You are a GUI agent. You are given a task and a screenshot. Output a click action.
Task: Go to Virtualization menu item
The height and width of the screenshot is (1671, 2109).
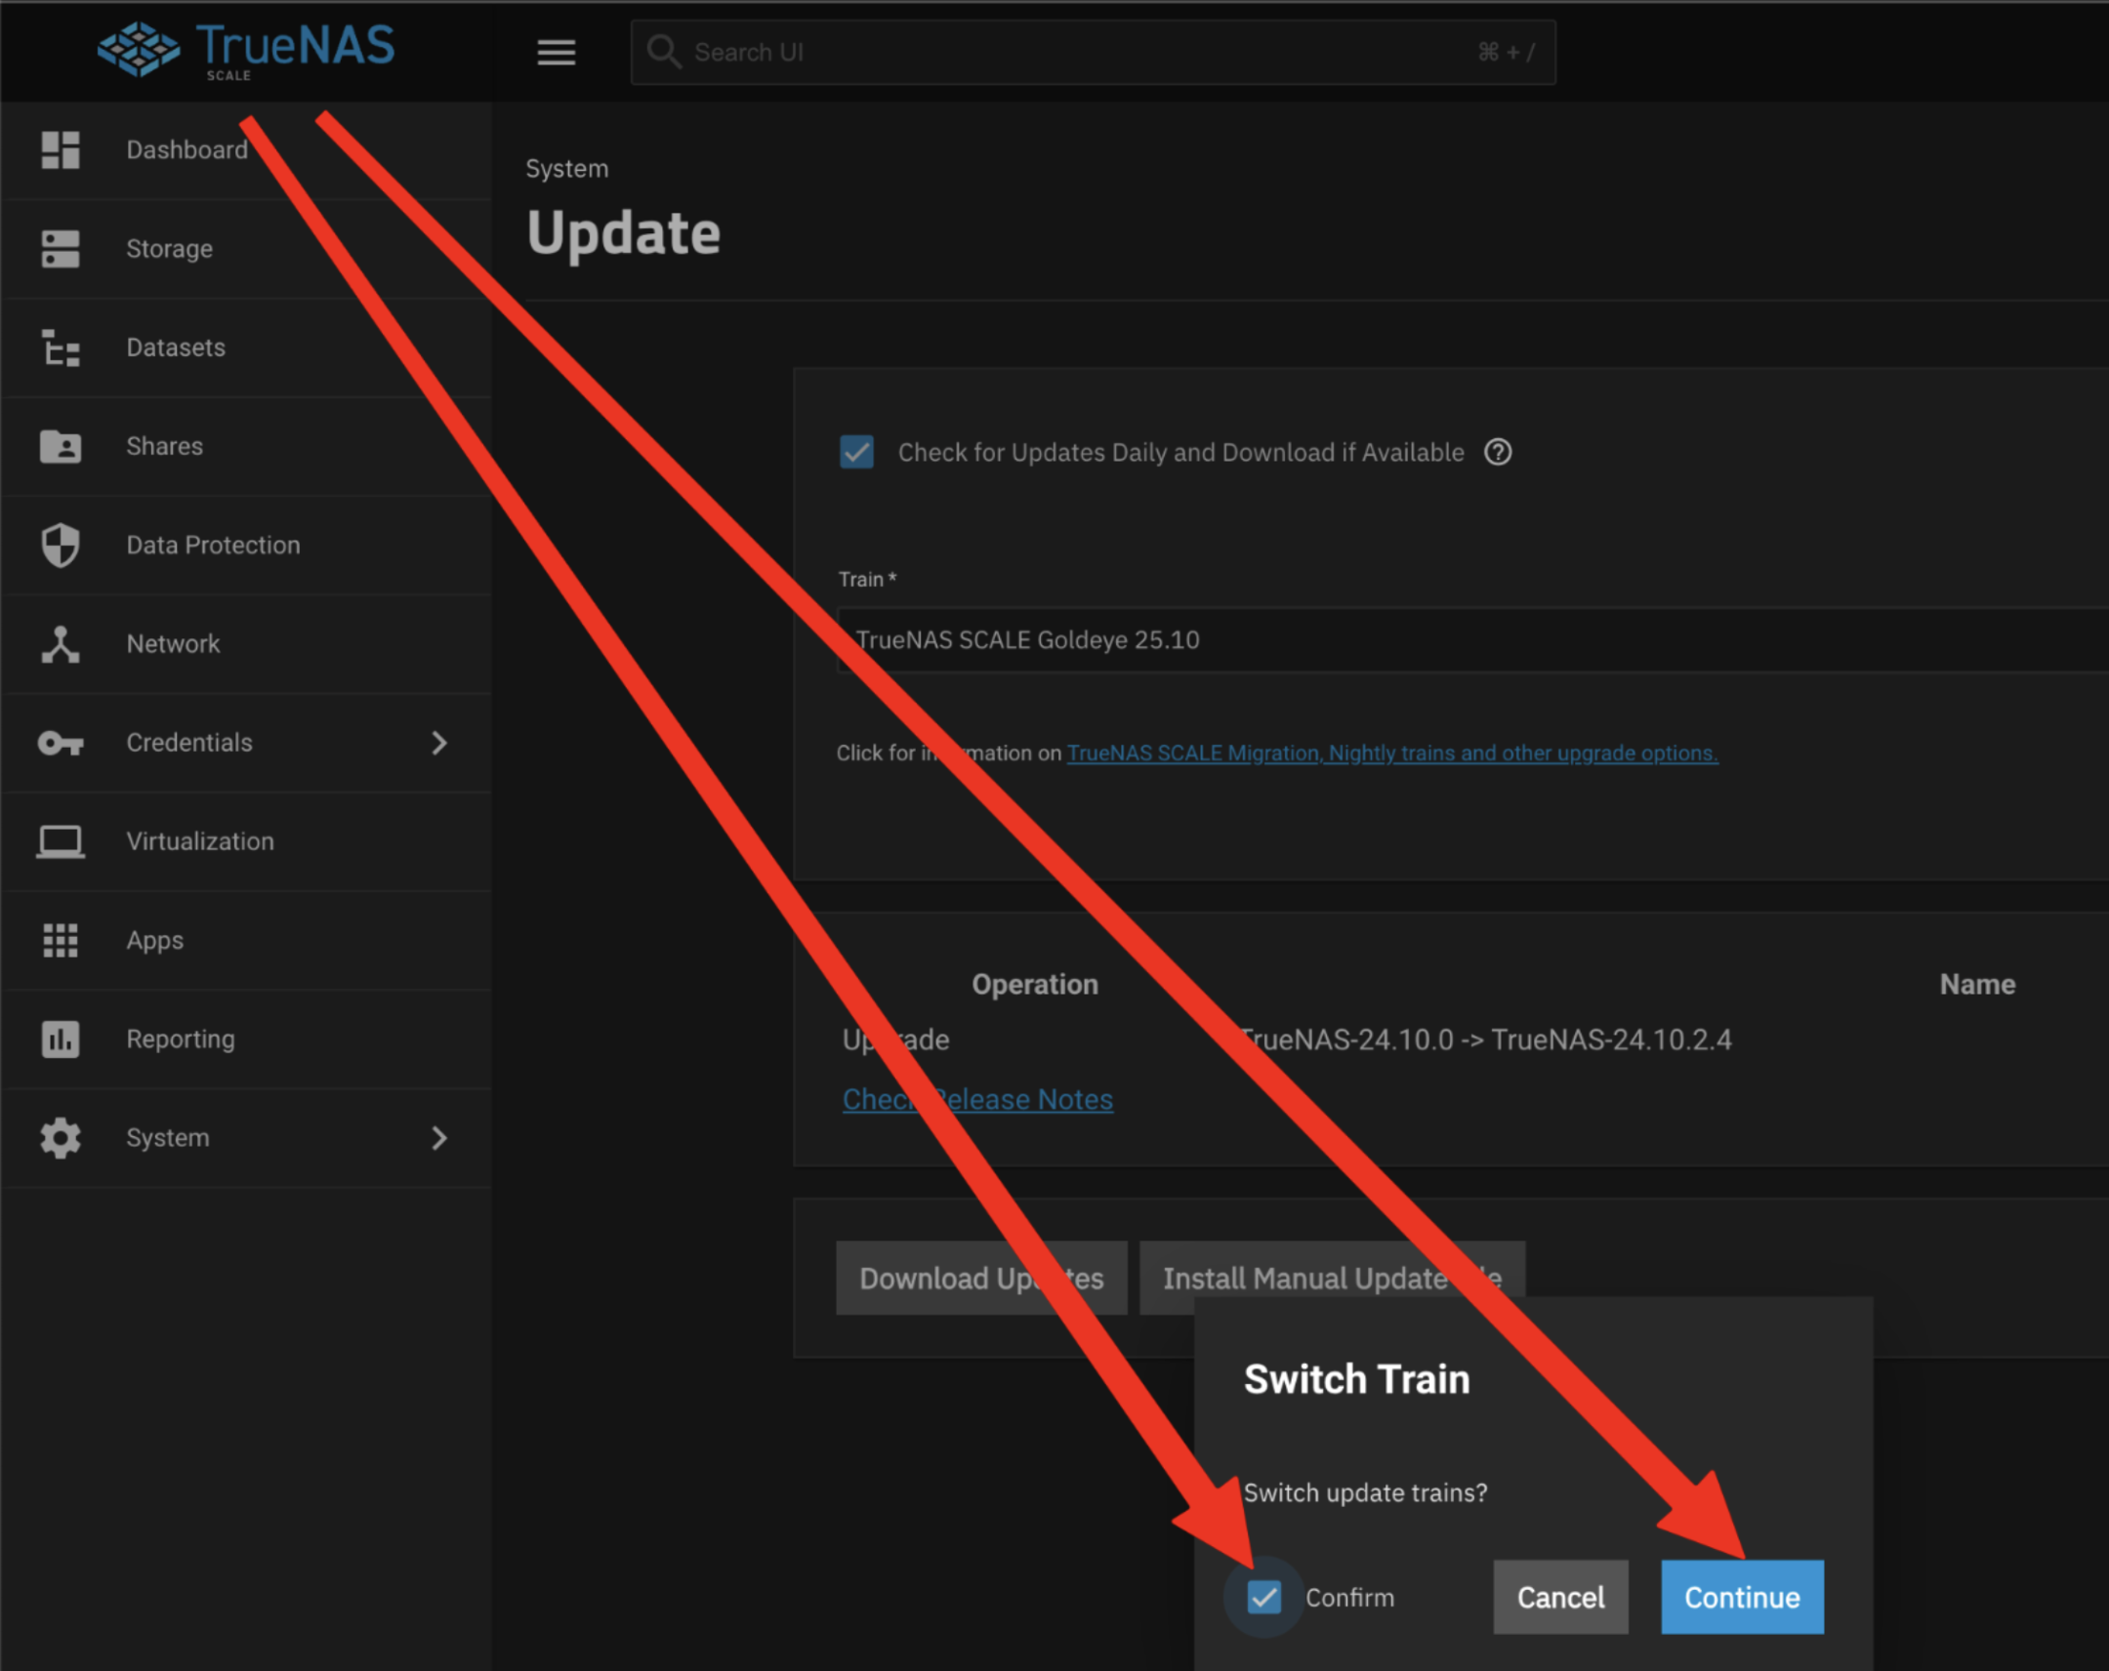pos(199,841)
